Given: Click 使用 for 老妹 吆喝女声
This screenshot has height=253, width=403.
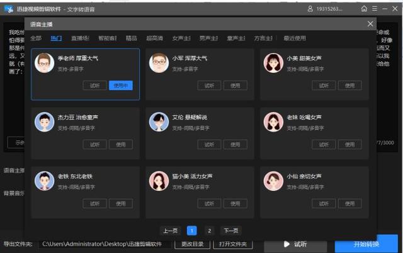Looking at the screenshot, I should (x=350, y=144).
